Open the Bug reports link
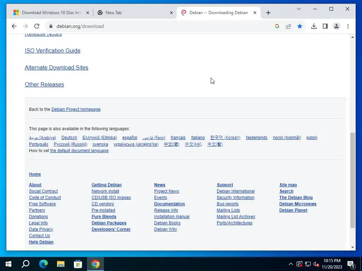Viewport: 362px width, 271px height. (x=227, y=204)
